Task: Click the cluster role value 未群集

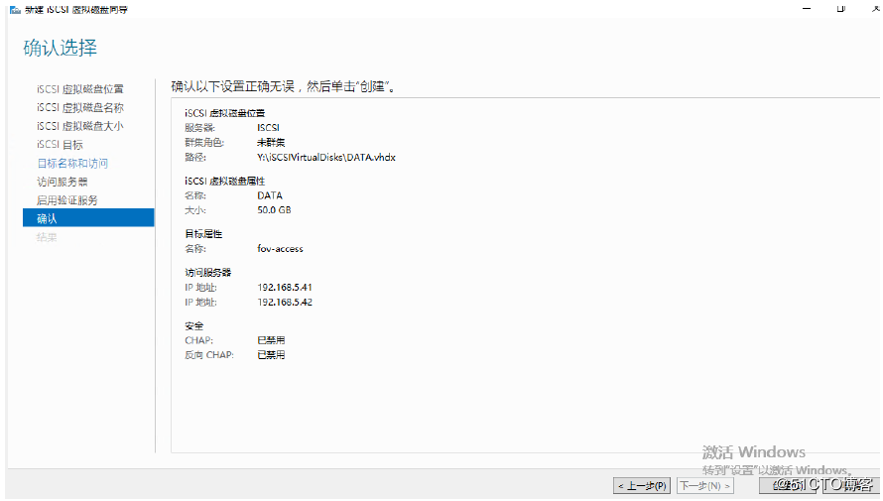Action: (271, 143)
